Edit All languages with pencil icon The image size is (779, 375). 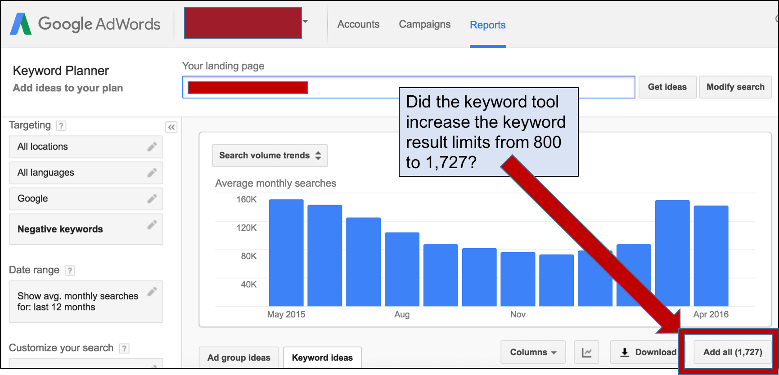point(152,173)
